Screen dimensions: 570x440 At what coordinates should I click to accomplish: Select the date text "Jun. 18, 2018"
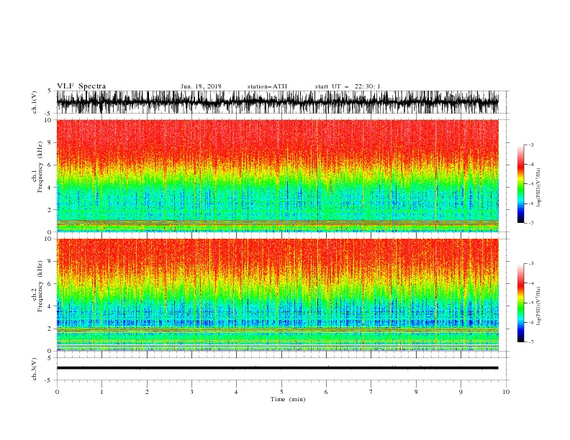(201, 86)
